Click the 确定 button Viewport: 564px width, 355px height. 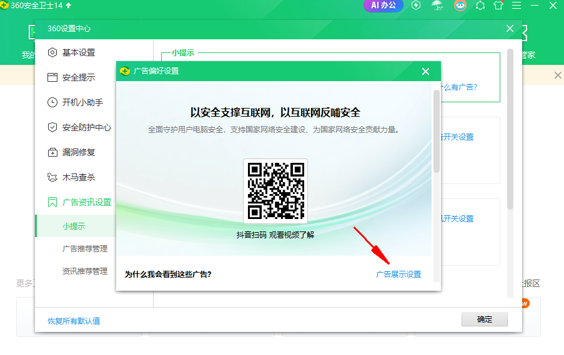484,319
